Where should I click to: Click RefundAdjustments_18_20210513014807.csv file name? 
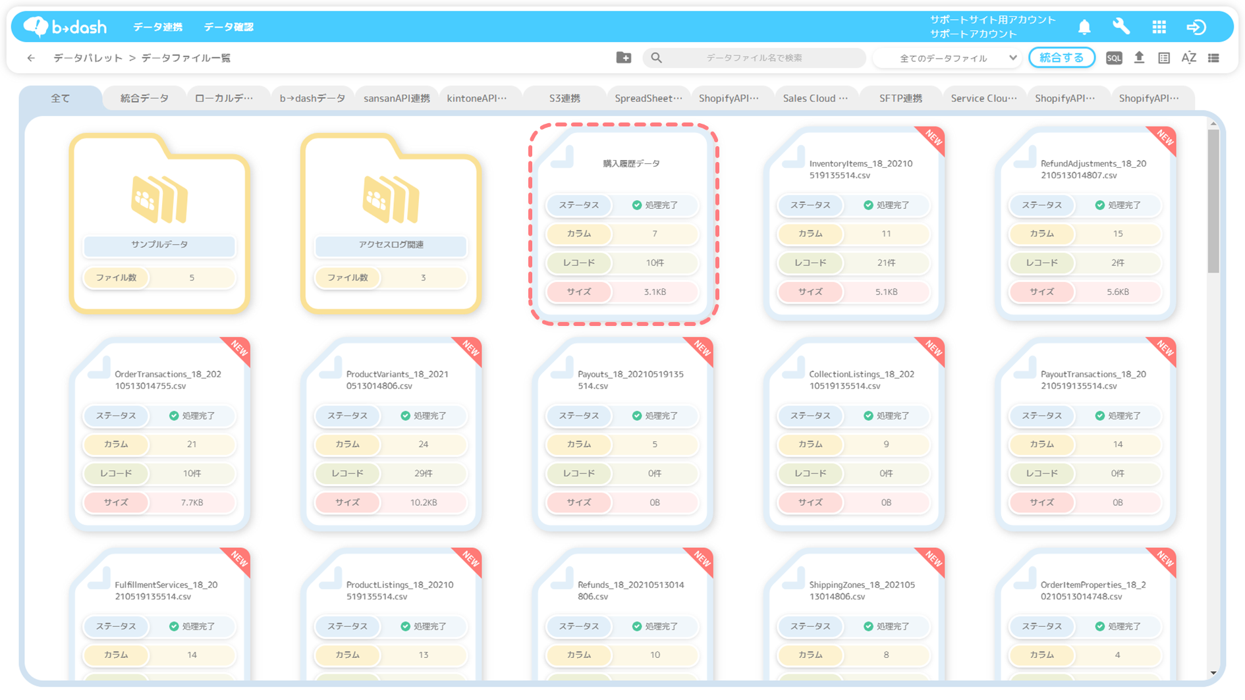(x=1093, y=169)
